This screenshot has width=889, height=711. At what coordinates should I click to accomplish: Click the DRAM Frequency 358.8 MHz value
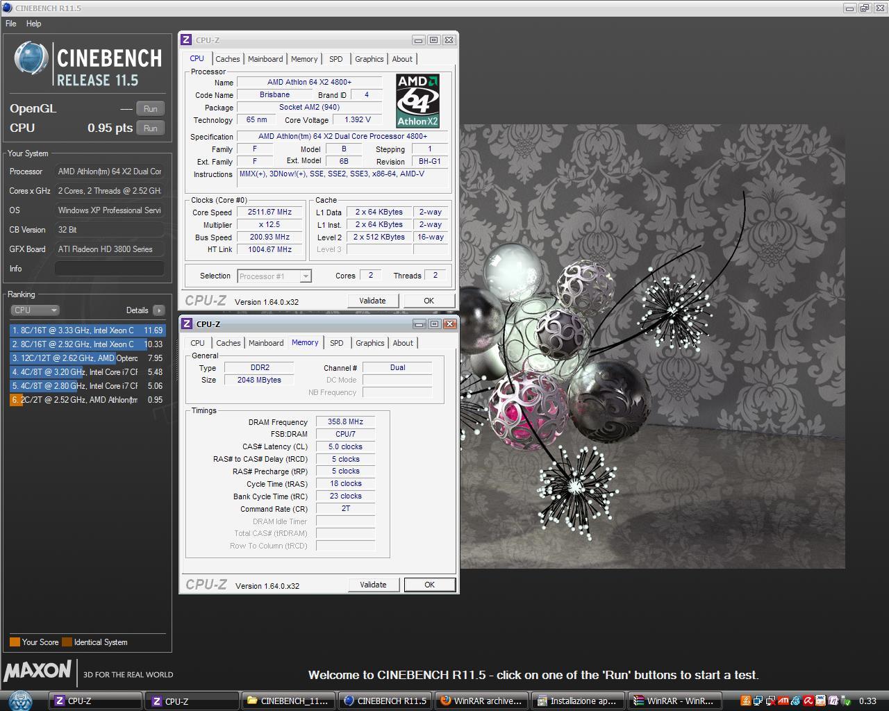(345, 421)
